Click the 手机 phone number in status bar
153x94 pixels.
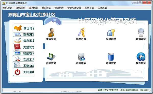point(129,90)
